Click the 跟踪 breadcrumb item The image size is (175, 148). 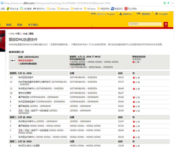tap(31, 34)
